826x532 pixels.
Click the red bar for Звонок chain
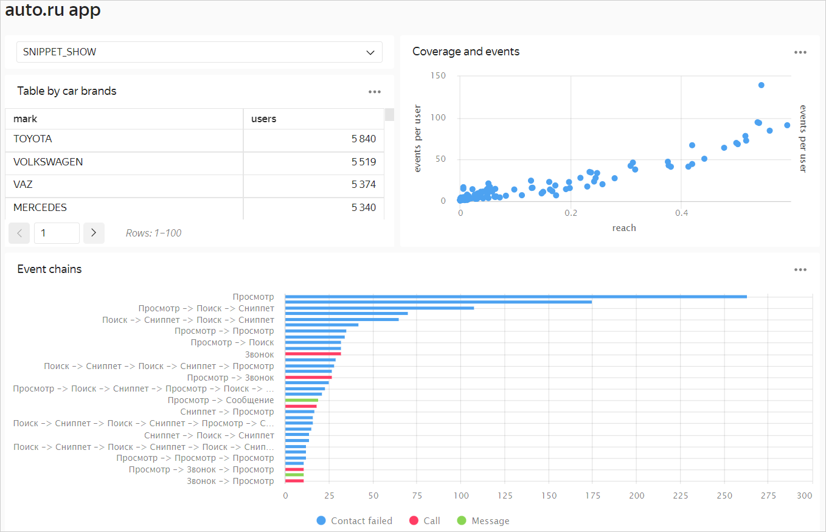pos(313,354)
